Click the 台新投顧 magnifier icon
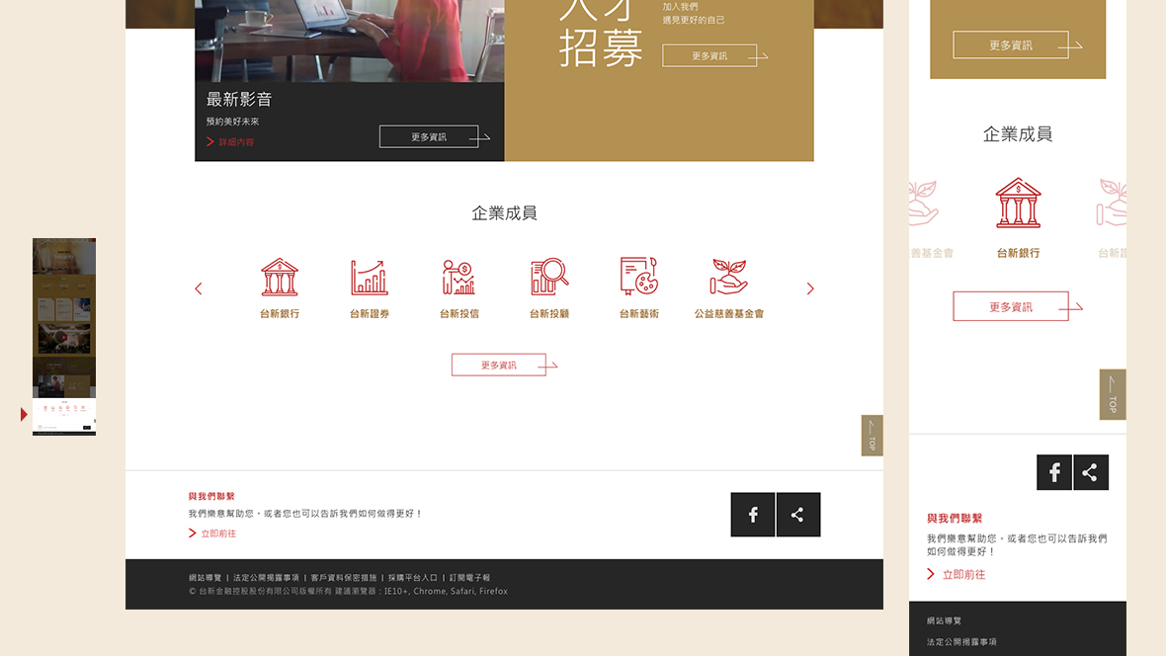The height and width of the screenshot is (656, 1166). (549, 278)
